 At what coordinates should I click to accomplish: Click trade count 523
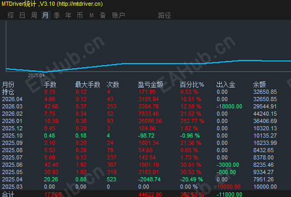(x=111, y=179)
